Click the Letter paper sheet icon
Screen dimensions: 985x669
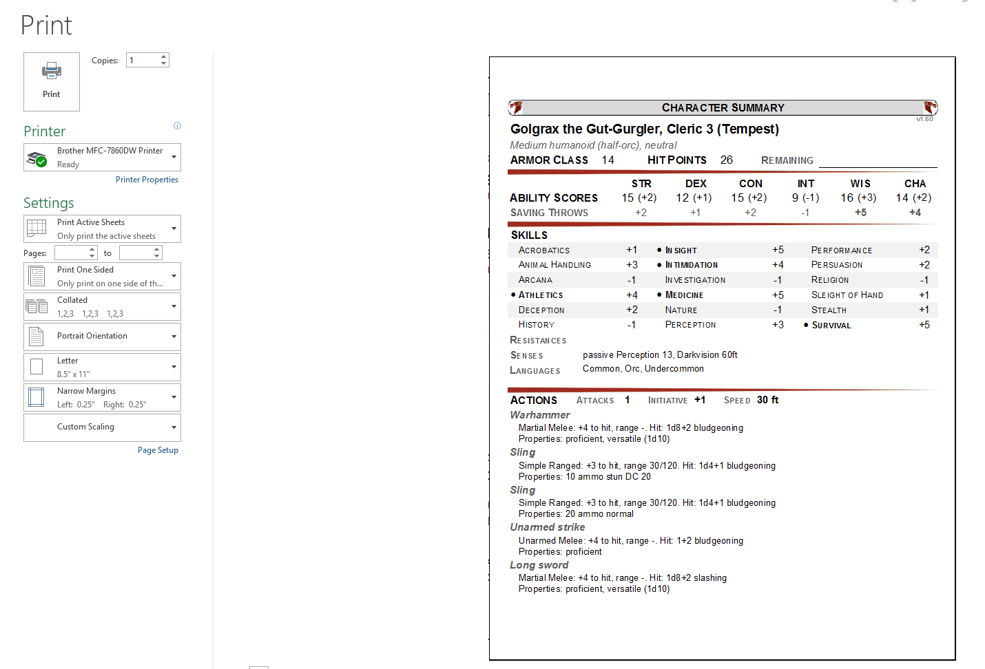pyautogui.click(x=37, y=367)
